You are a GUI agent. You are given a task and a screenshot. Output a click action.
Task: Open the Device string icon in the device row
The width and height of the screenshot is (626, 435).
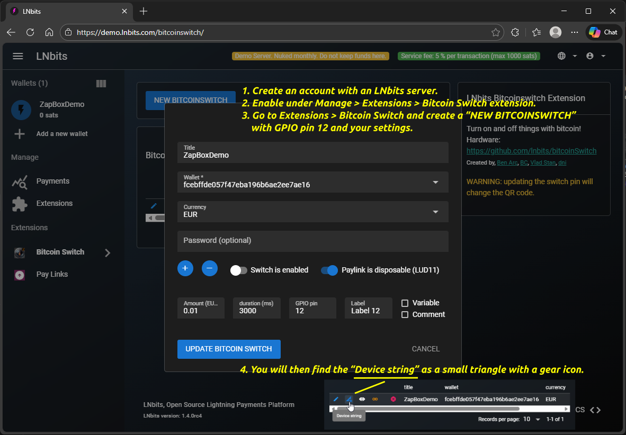point(350,399)
